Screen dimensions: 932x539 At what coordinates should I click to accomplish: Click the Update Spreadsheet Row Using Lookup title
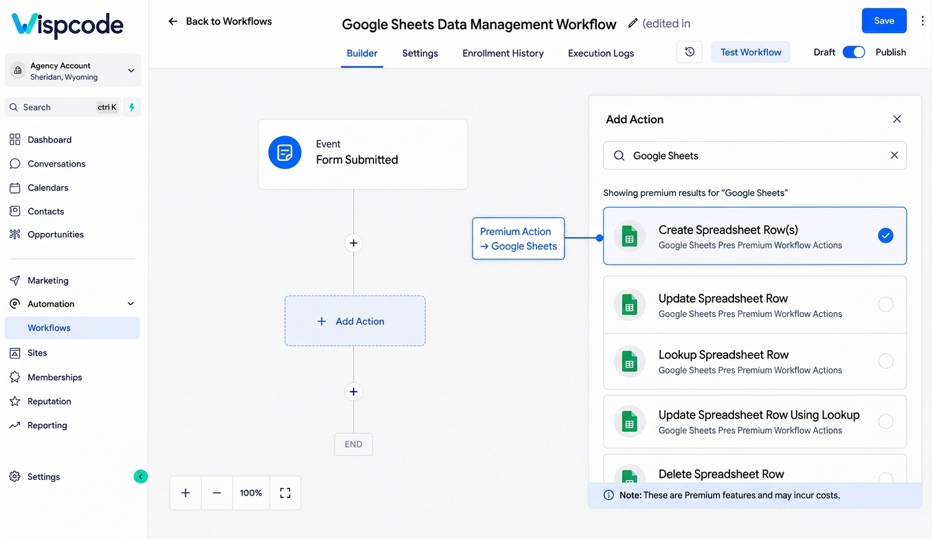pos(759,415)
